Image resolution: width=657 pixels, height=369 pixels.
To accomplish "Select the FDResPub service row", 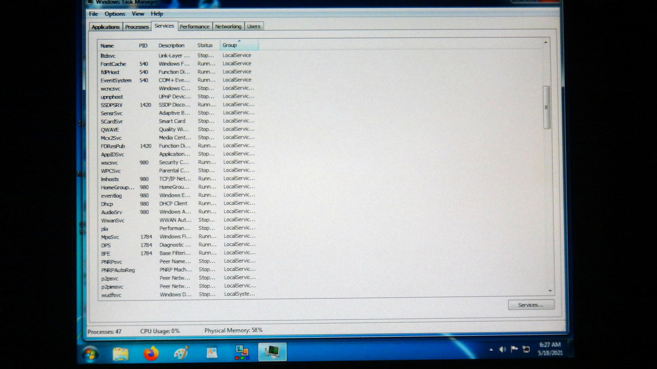I will (x=178, y=146).
